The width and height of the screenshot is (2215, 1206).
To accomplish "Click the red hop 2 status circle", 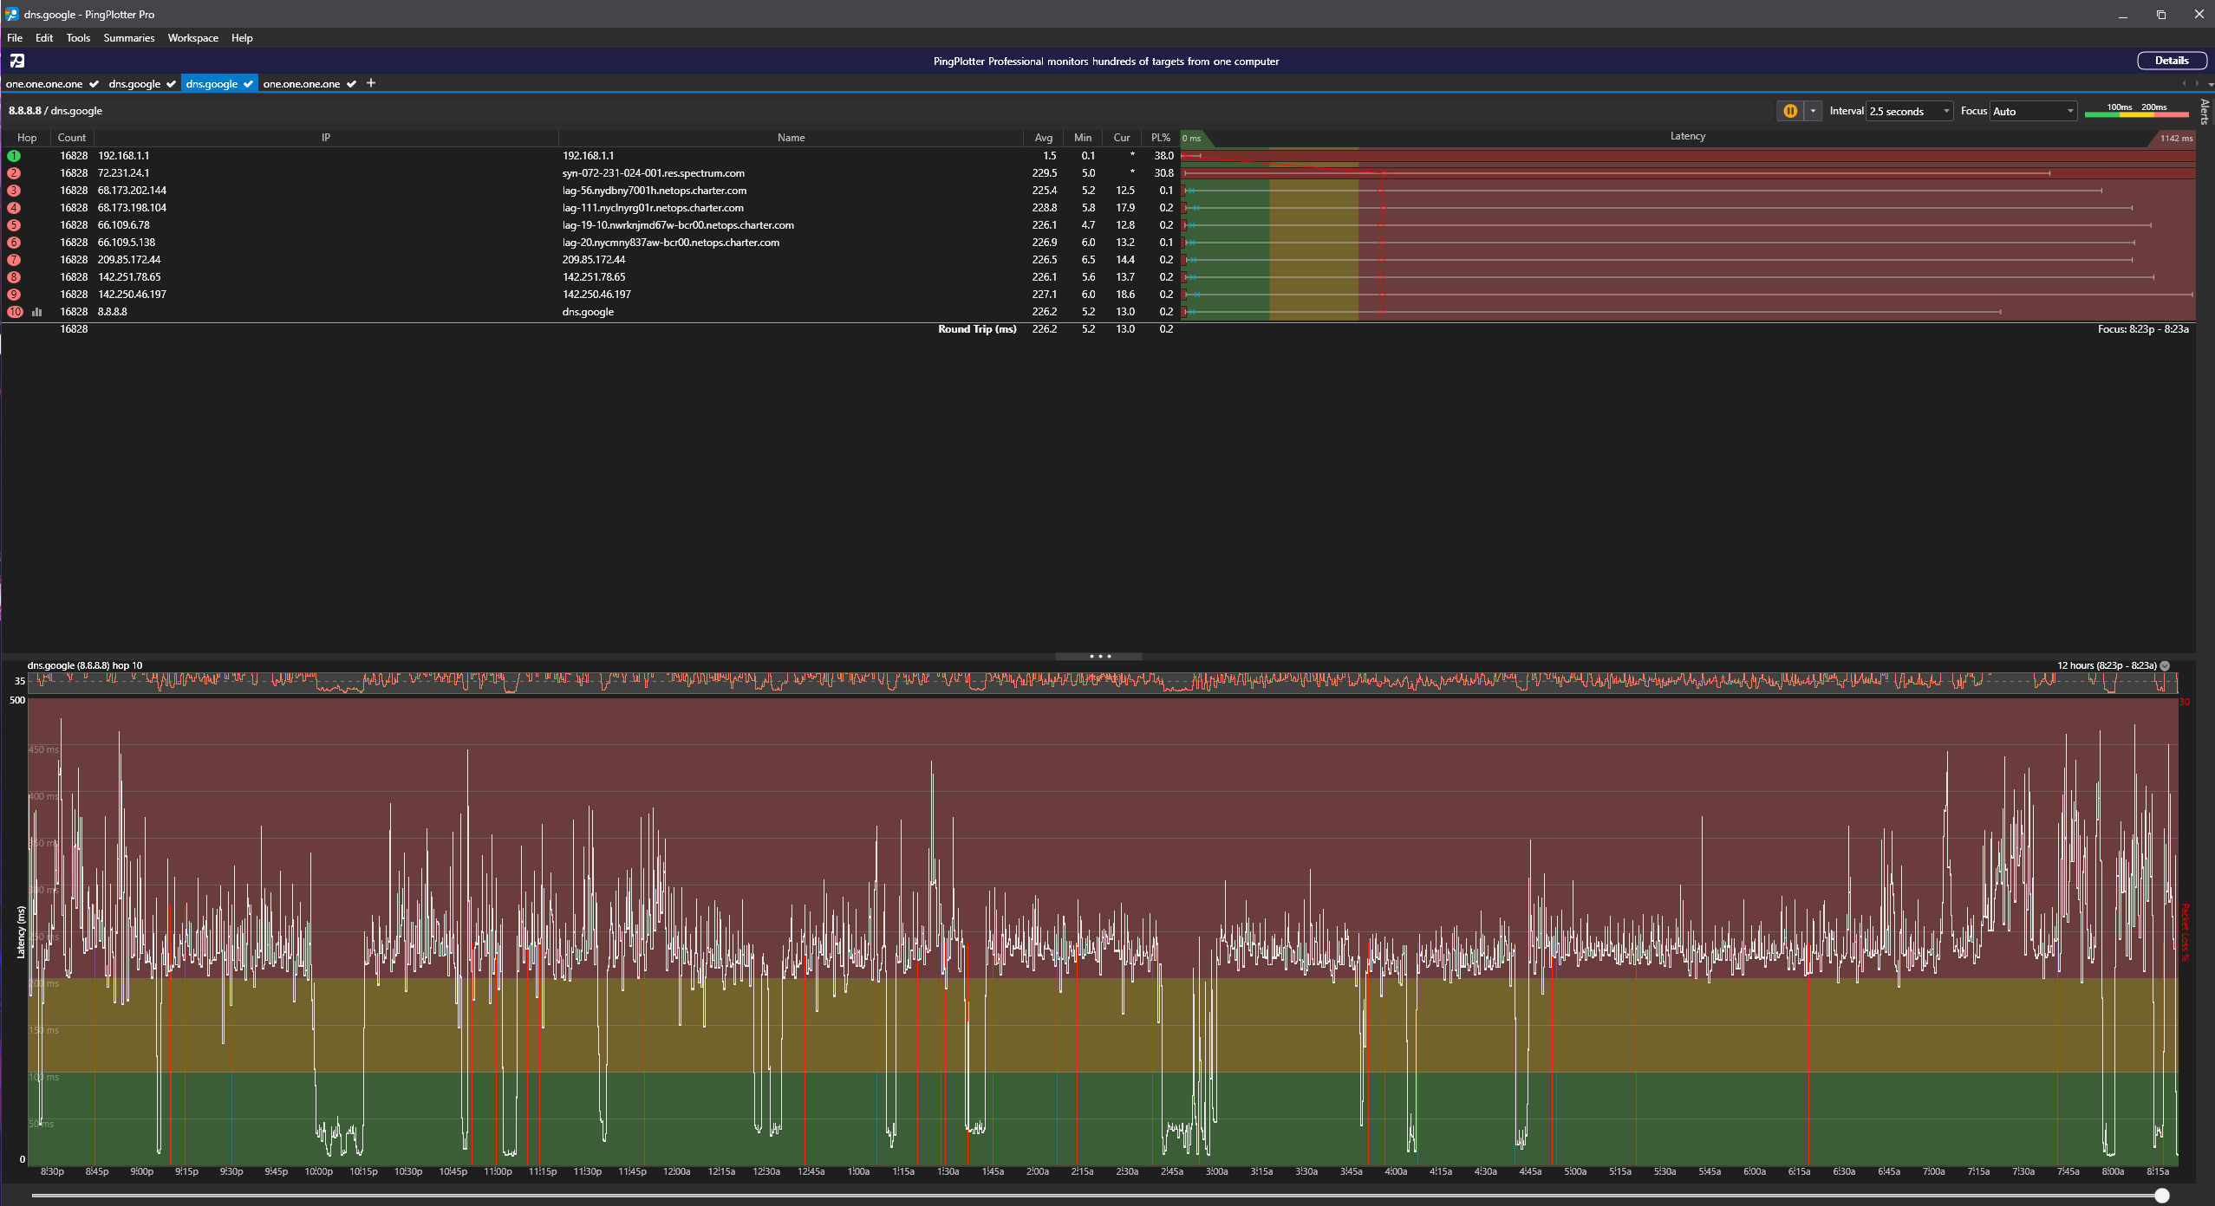I will (14, 173).
